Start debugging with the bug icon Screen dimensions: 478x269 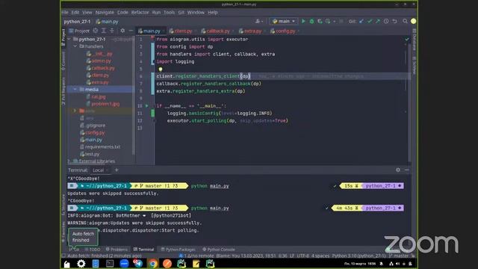point(311,21)
